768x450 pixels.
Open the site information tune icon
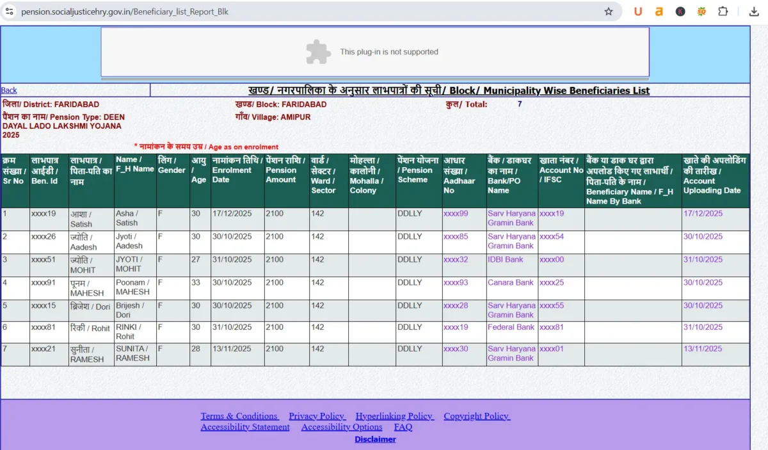[x=9, y=11]
